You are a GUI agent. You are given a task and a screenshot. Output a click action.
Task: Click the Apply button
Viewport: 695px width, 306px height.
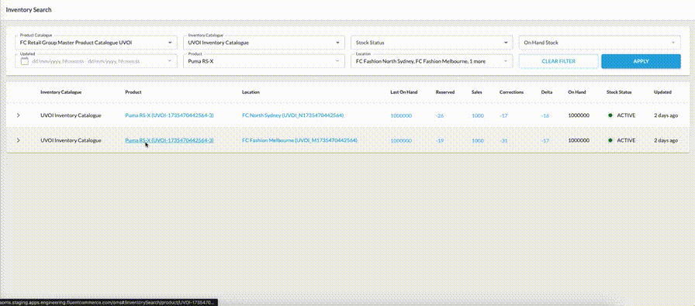(x=641, y=61)
